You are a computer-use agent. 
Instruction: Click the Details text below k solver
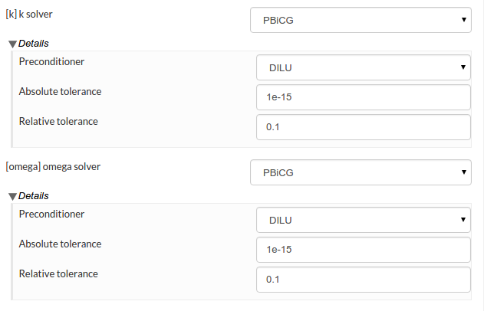[34, 44]
